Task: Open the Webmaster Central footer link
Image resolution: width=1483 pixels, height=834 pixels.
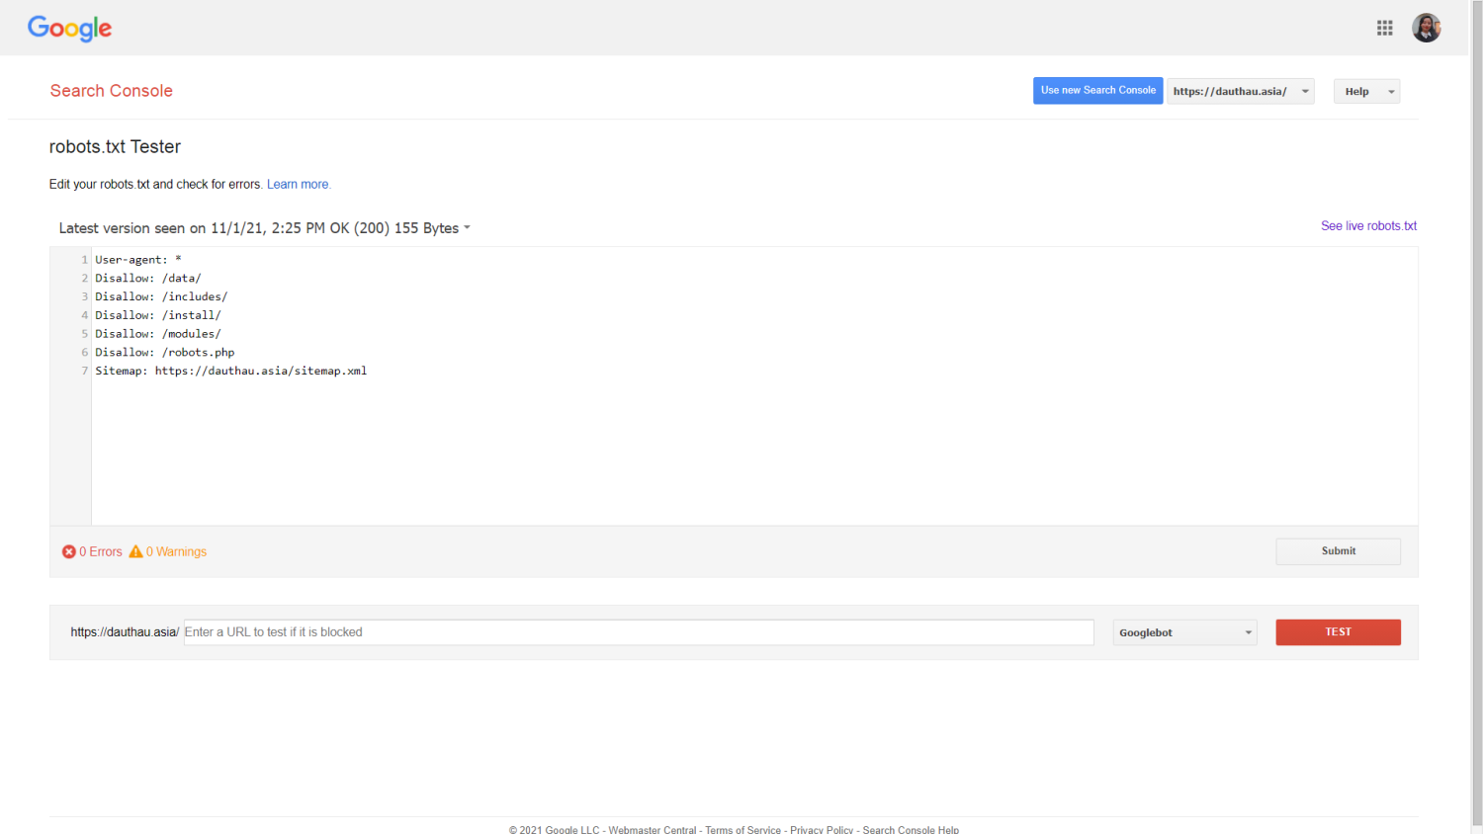Action: [653, 828]
